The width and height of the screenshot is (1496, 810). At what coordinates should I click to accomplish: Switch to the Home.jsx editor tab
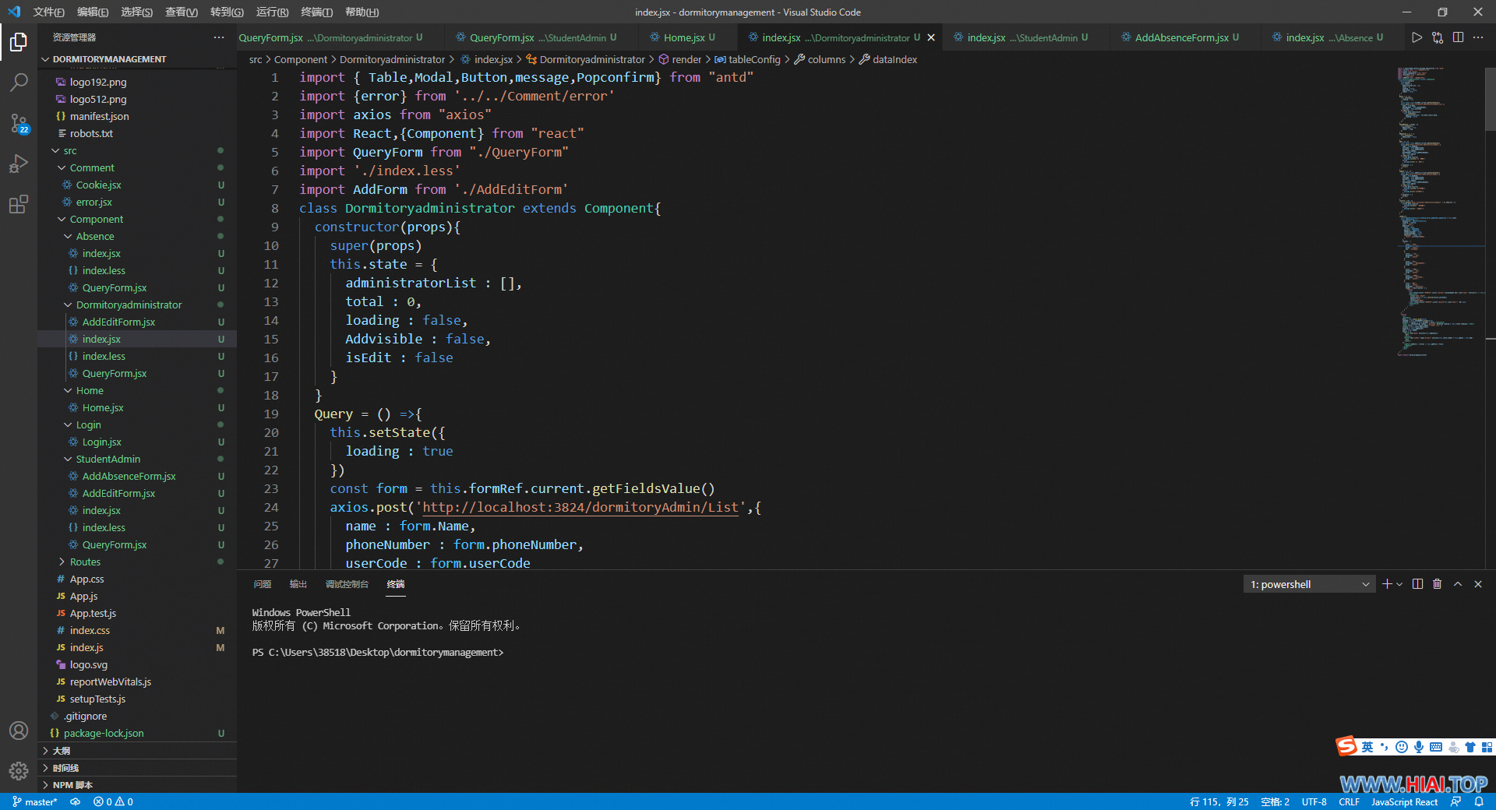(684, 37)
